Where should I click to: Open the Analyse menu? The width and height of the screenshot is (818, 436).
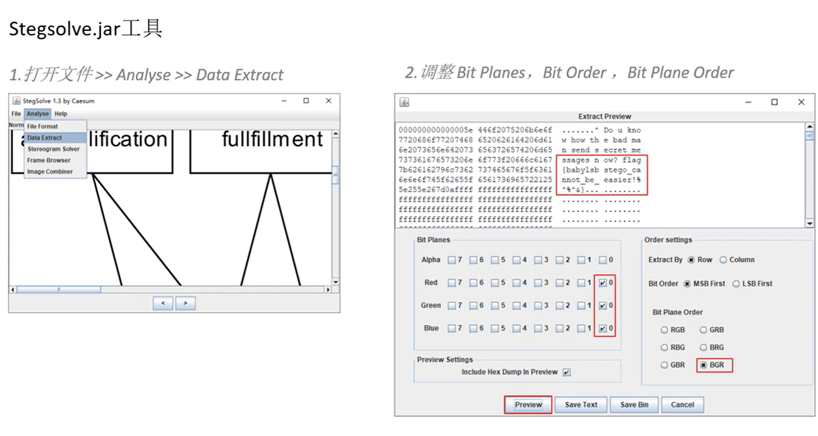click(x=38, y=114)
